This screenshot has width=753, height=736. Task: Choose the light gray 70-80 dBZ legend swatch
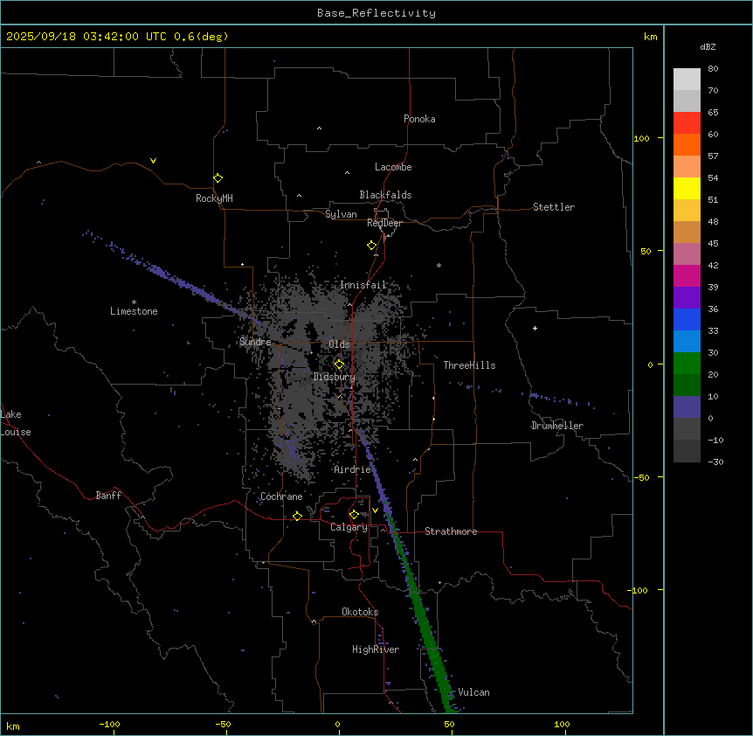687,79
